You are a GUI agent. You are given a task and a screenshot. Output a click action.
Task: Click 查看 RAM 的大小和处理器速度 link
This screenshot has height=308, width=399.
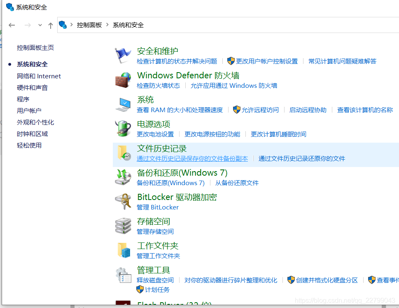pos(180,110)
